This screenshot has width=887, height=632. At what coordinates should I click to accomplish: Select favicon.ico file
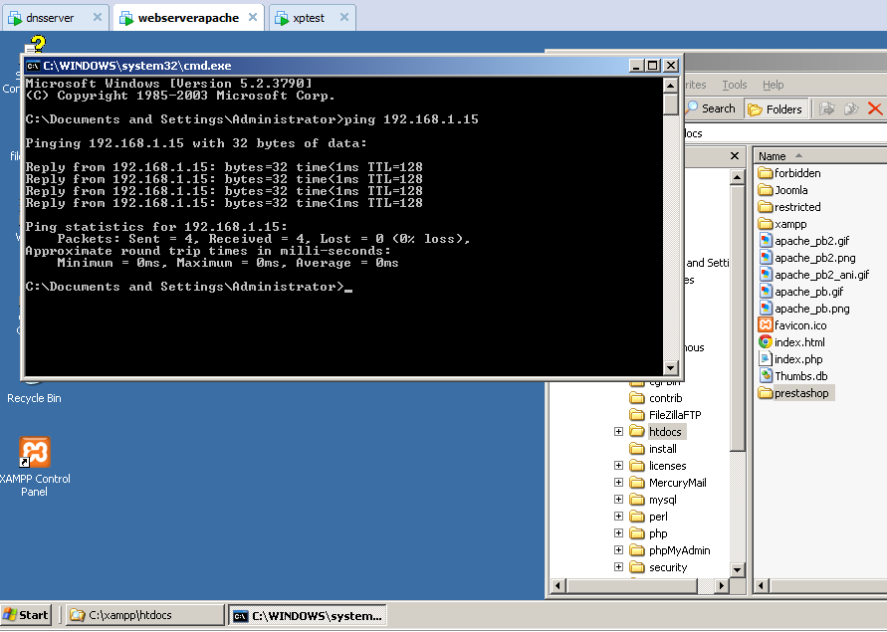point(792,325)
